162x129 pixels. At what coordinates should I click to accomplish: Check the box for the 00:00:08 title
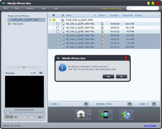click(58, 24)
